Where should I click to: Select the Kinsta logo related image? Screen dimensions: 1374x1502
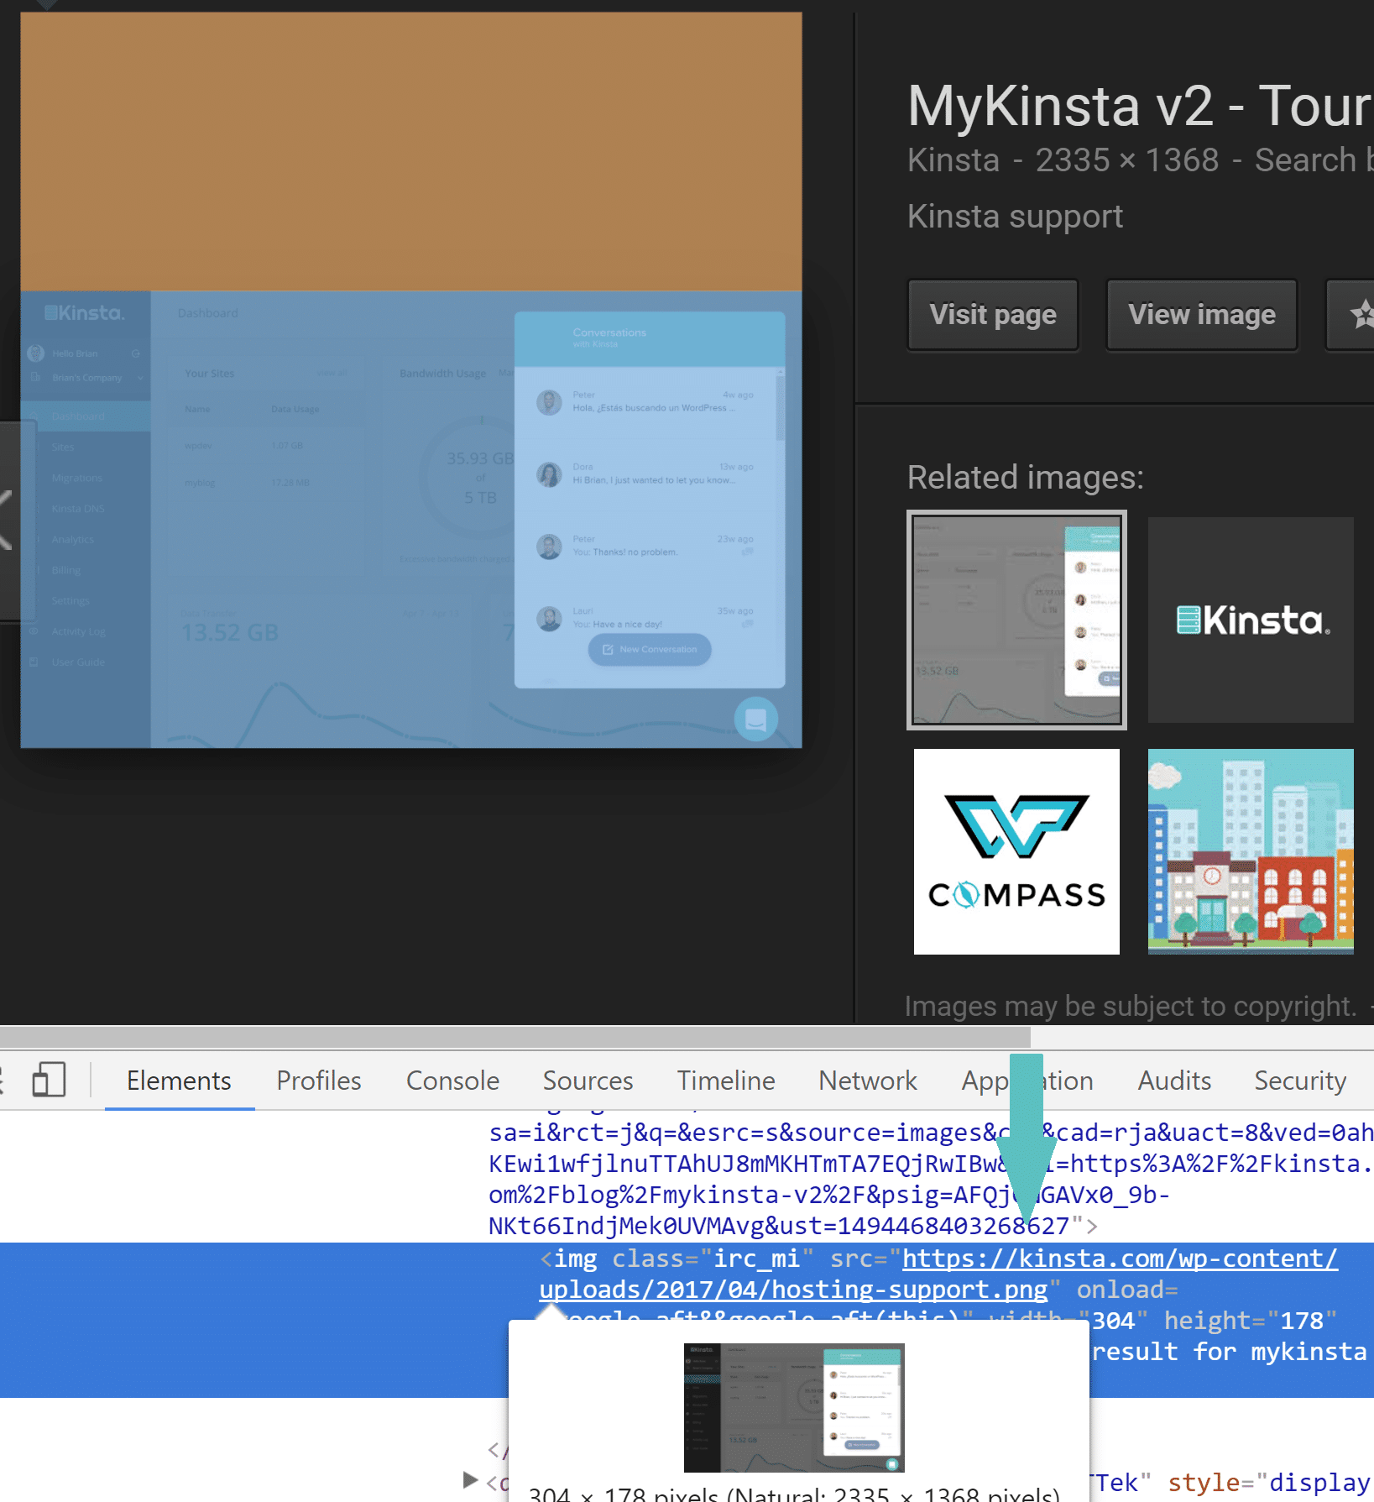click(1250, 620)
